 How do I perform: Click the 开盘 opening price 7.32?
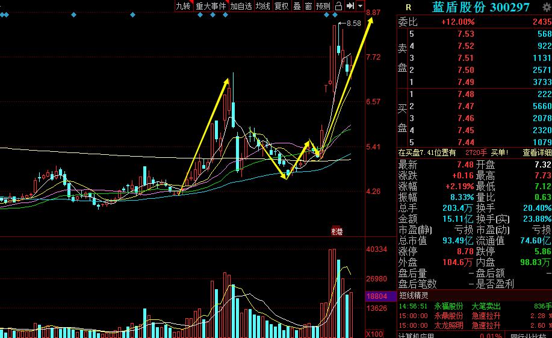coord(543,164)
